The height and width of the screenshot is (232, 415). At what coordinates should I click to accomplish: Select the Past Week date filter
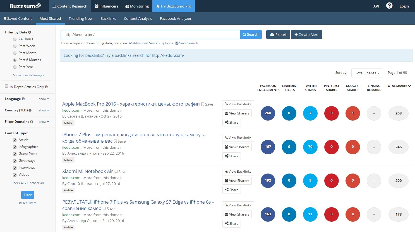(15, 46)
